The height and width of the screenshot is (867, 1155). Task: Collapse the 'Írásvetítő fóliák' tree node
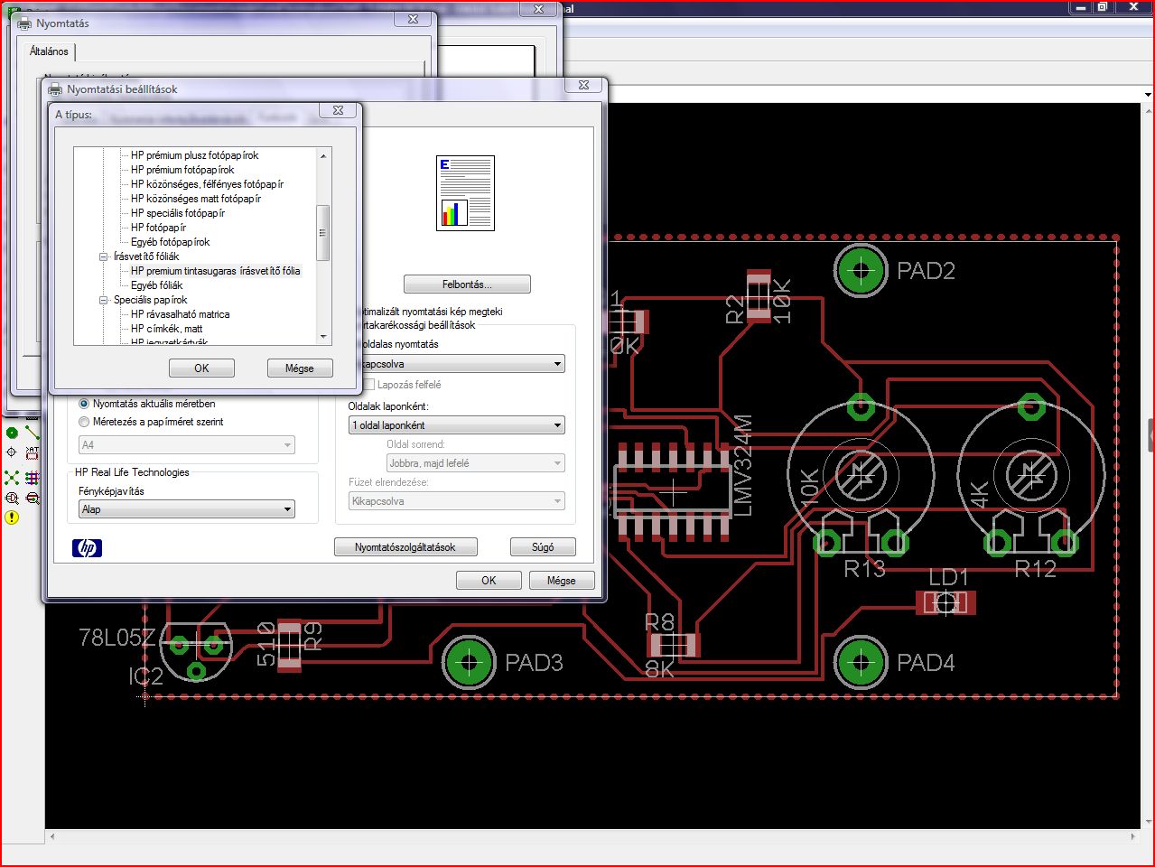104,256
